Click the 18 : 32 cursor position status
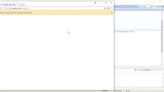 coord(128,91)
